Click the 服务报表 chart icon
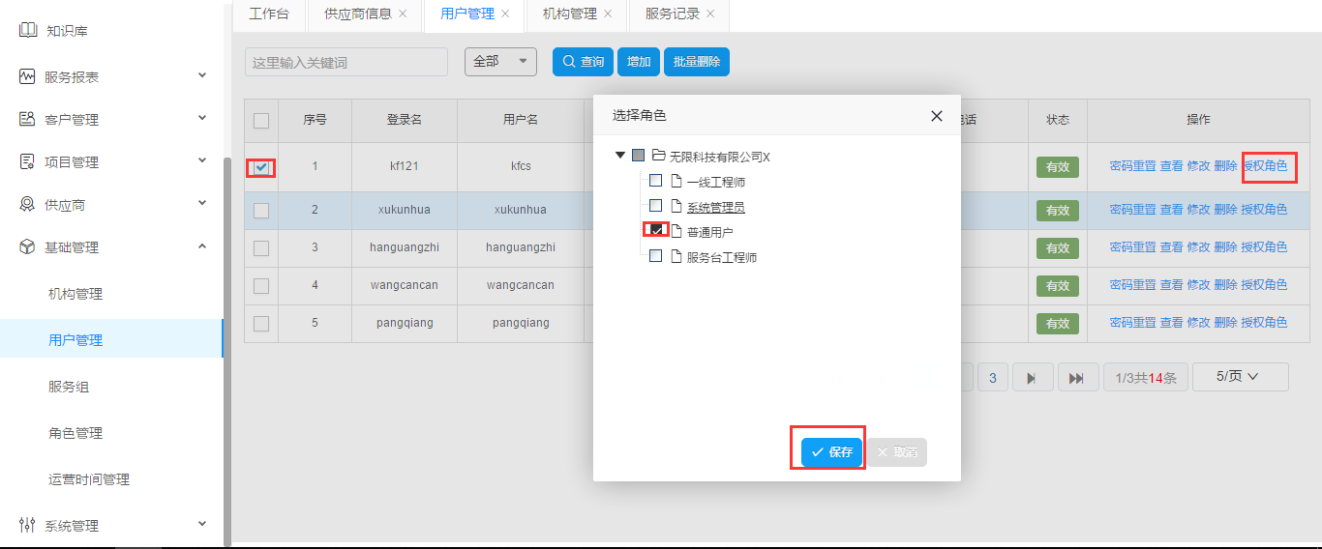 [x=27, y=76]
